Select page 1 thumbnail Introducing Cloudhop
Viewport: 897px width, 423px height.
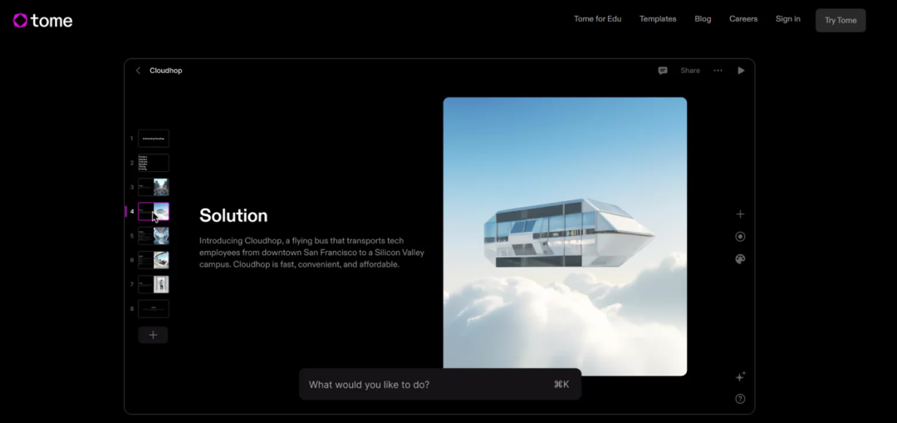tap(154, 139)
